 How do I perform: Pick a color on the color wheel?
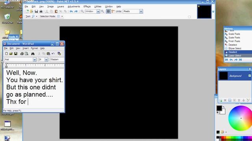tap(241, 118)
